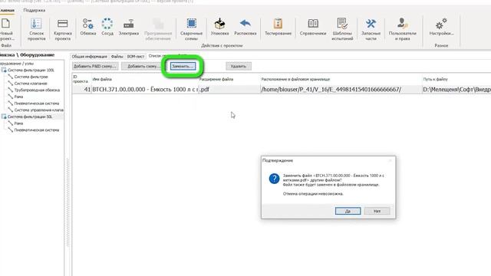Click the Заменить button
The height and width of the screenshot is (276, 491).
[183, 66]
